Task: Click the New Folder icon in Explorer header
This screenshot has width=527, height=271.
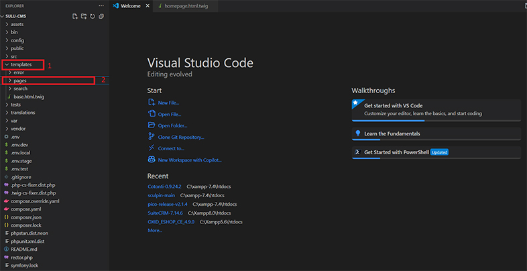Action: [84, 16]
